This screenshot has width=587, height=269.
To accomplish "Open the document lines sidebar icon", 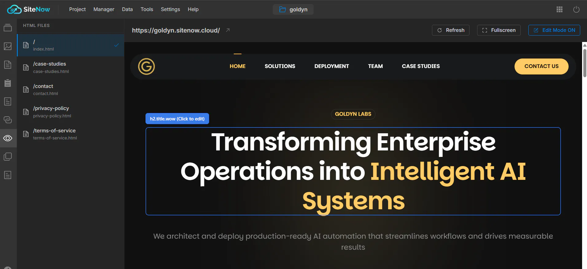I will (x=8, y=65).
